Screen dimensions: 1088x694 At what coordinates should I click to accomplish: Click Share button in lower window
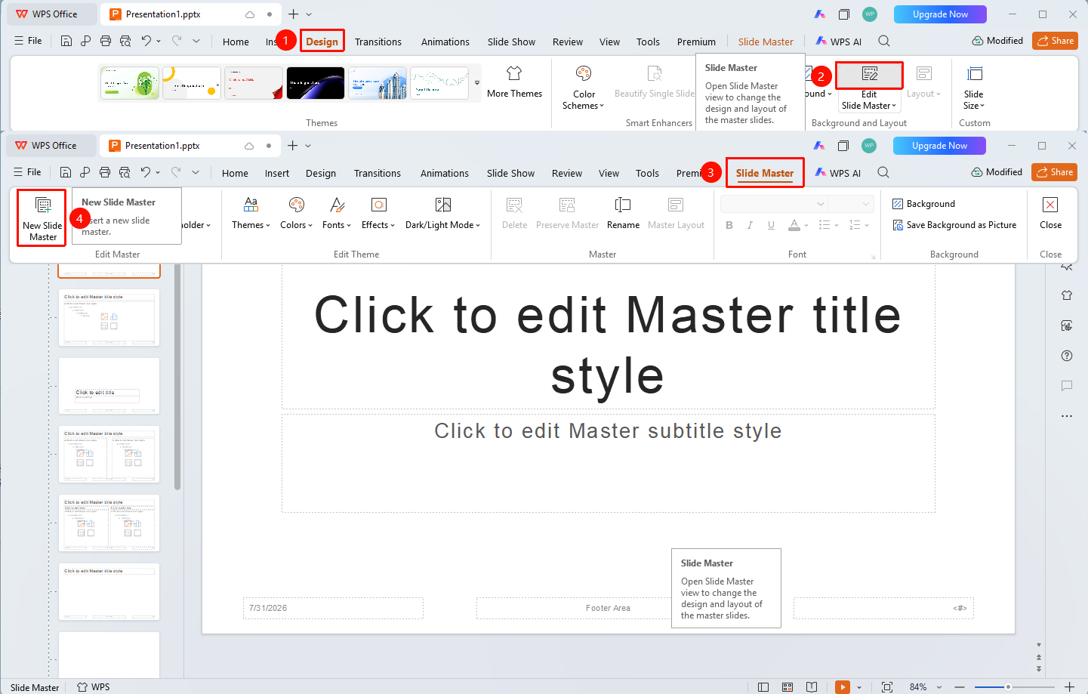pyautogui.click(x=1055, y=172)
